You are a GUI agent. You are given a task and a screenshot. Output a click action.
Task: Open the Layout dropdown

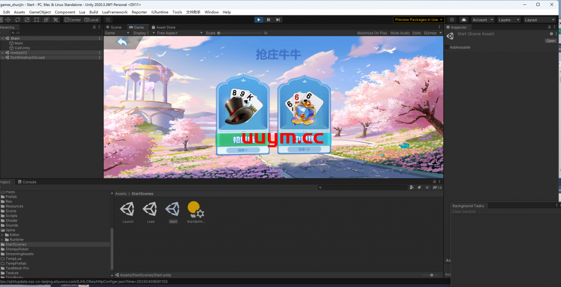(539, 20)
